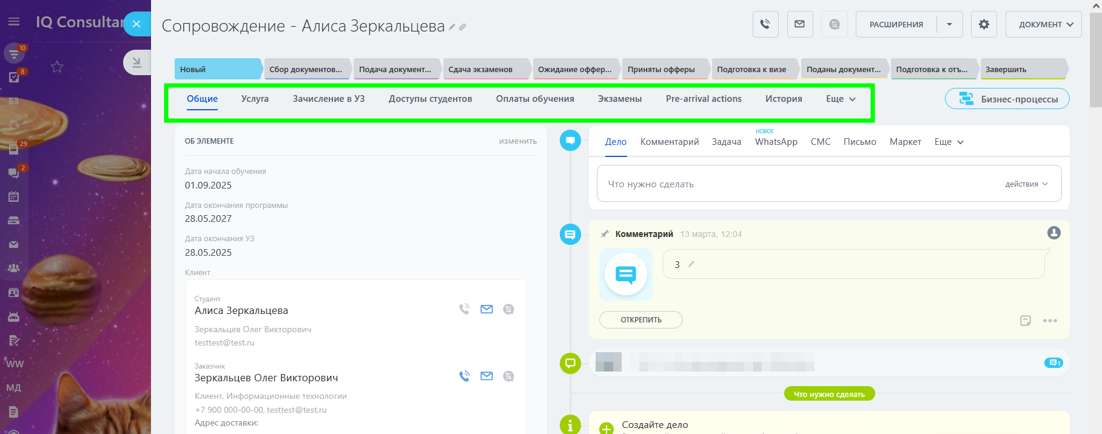Screen dimensions: 1102x434
Task: Click the copy link icon beside title
Action: click(x=462, y=27)
